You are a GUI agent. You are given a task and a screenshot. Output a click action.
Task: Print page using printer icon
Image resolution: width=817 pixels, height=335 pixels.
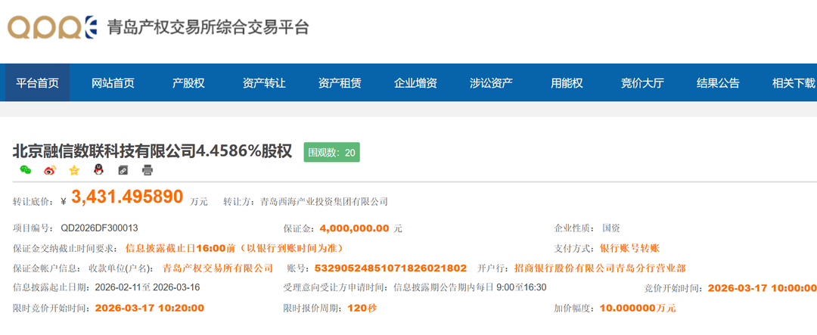tap(148, 170)
